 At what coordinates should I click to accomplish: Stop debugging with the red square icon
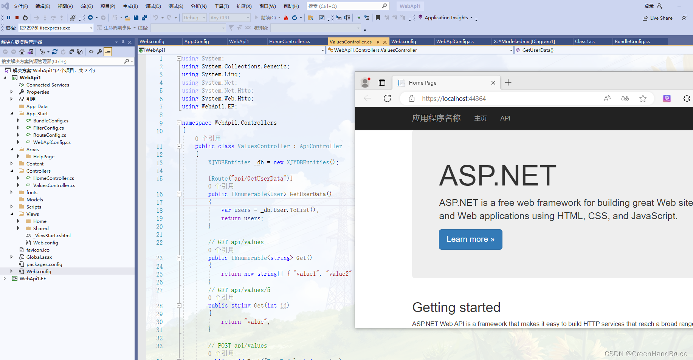pyautogui.click(x=17, y=18)
